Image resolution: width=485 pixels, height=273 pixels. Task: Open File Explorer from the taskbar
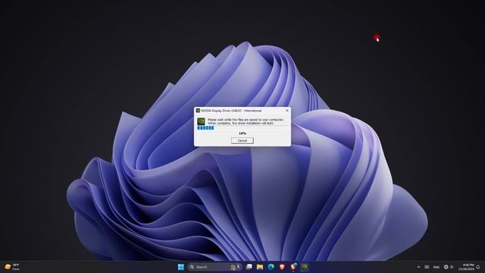click(260, 267)
